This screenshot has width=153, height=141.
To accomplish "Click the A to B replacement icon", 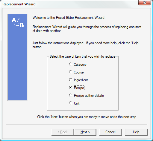I will [x=18, y=23].
